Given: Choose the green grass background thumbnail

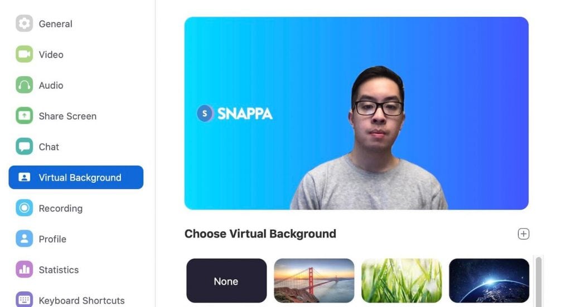Looking at the screenshot, I should click(x=401, y=281).
